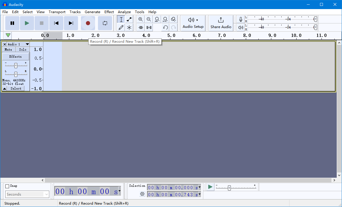342x207 pixels.
Task: Click the Zoom Out magnifier
Action: (x=149, y=19)
